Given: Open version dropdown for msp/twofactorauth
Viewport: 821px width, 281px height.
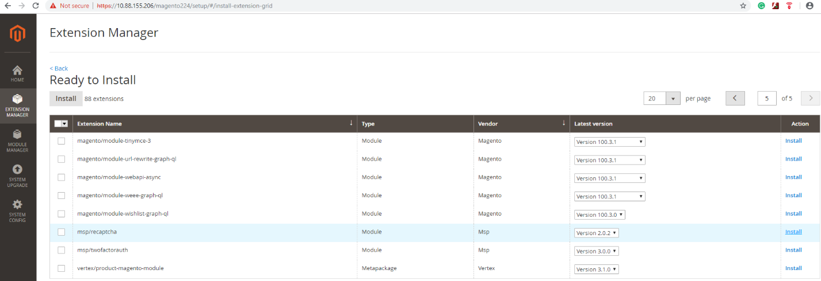Looking at the screenshot, I should (597, 251).
